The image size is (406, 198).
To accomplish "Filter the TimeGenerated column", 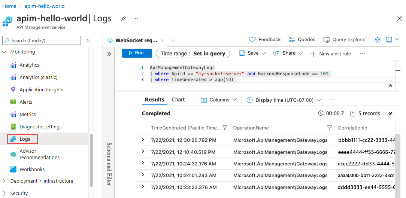I will (x=225, y=128).
